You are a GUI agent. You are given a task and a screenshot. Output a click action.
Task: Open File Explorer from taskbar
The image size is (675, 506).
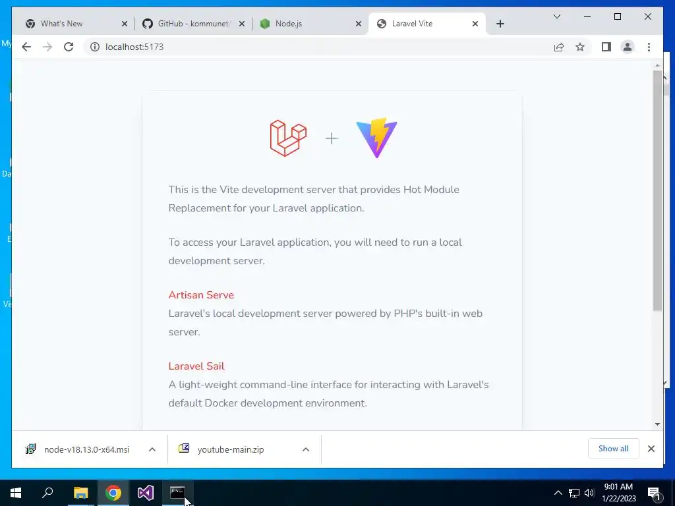point(80,493)
